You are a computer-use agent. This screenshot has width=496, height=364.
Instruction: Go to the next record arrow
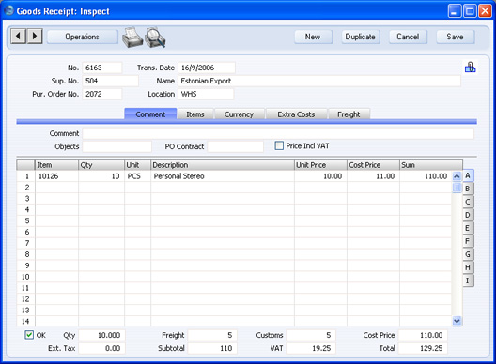[35, 36]
